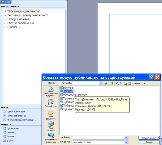The height and width of the screenshot is (145, 162).
Task: Open the Тип файлов dropdown list
Action: pos(126,142)
